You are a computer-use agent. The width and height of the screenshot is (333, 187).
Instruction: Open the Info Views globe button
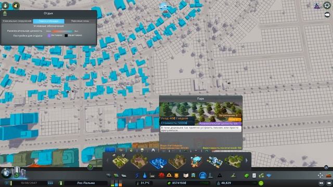click(6, 173)
